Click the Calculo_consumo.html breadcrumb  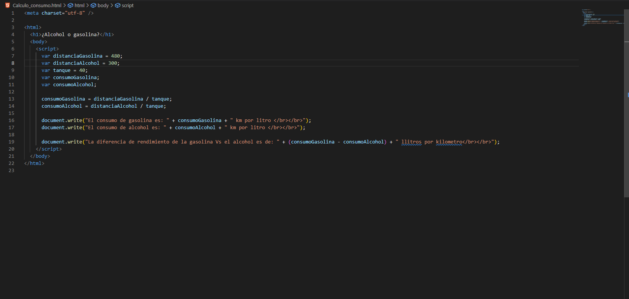[x=37, y=5]
